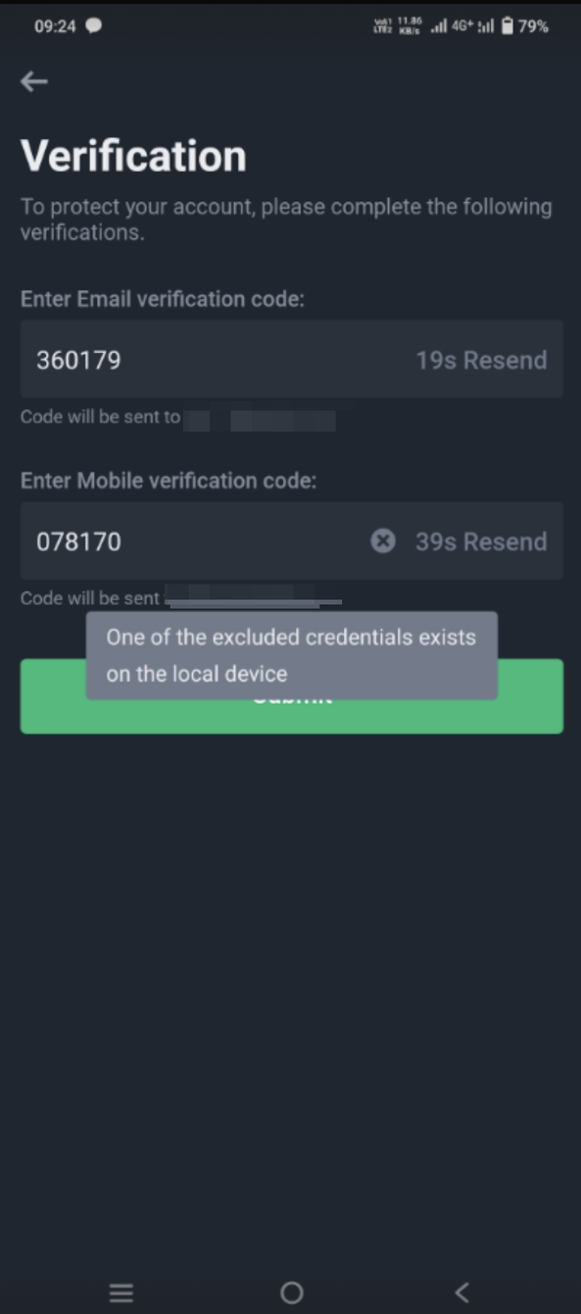Tap the 19s Resend email code link
581x1314 pixels.
coord(481,360)
